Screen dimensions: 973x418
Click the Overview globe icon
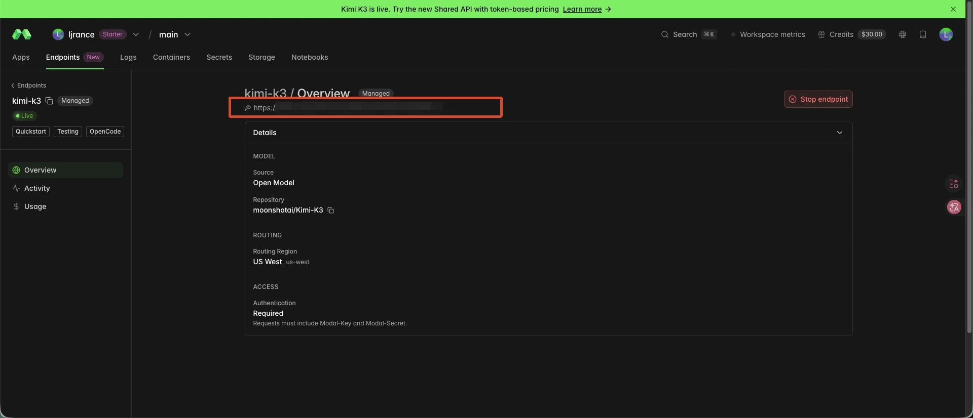pyautogui.click(x=16, y=170)
